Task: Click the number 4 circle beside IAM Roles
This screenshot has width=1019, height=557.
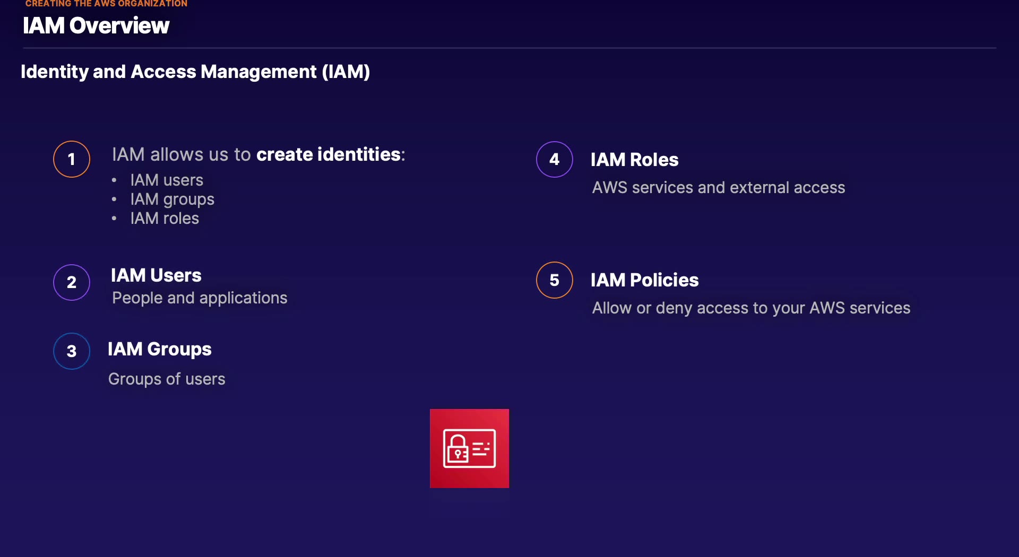Action: [x=555, y=159]
